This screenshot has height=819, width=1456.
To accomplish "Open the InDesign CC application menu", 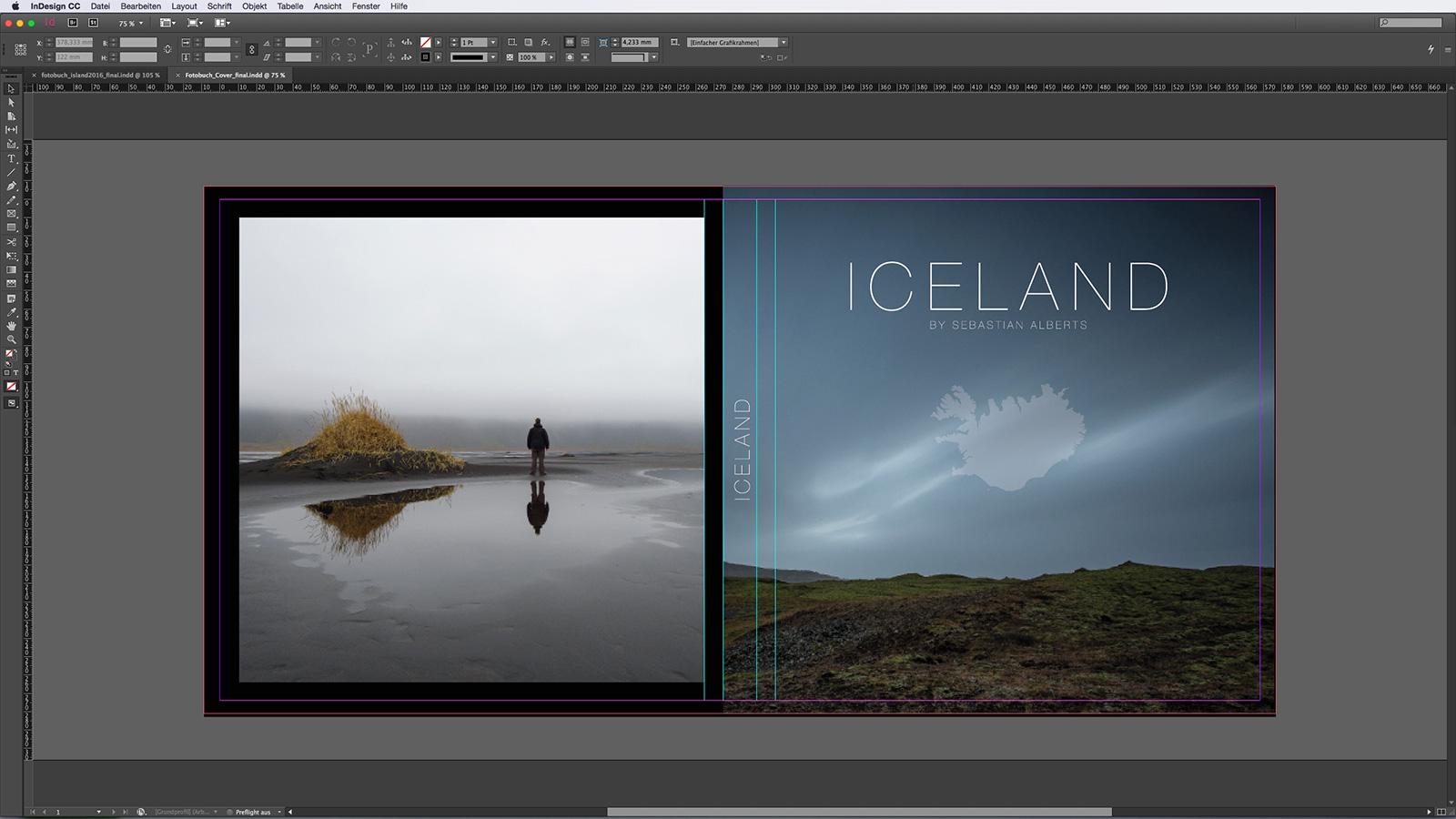I will click(56, 6).
